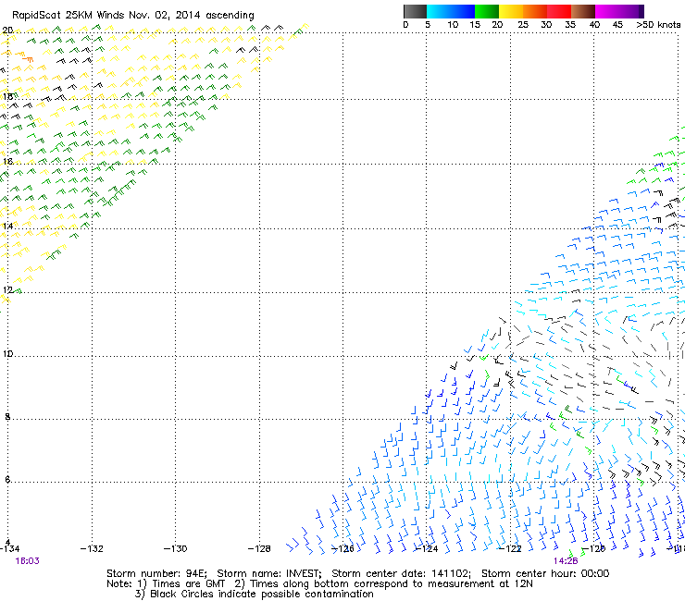Click the "-122" longitude axis label
Viewport: 685px width, 601px height.
click(x=510, y=548)
